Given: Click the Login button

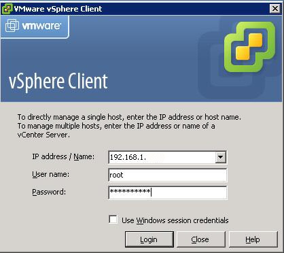Looking at the screenshot, I should 149,239.
